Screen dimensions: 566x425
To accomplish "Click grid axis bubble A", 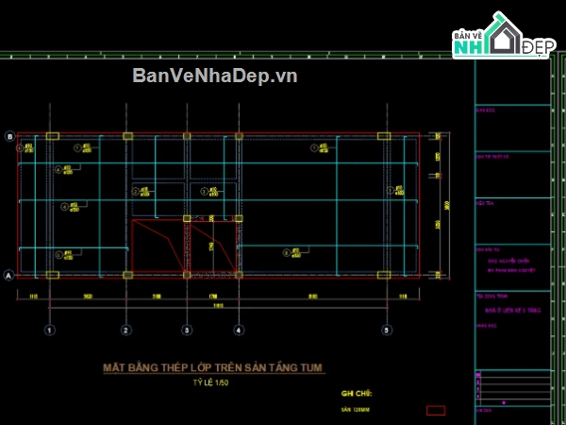I will pyautogui.click(x=8, y=276).
